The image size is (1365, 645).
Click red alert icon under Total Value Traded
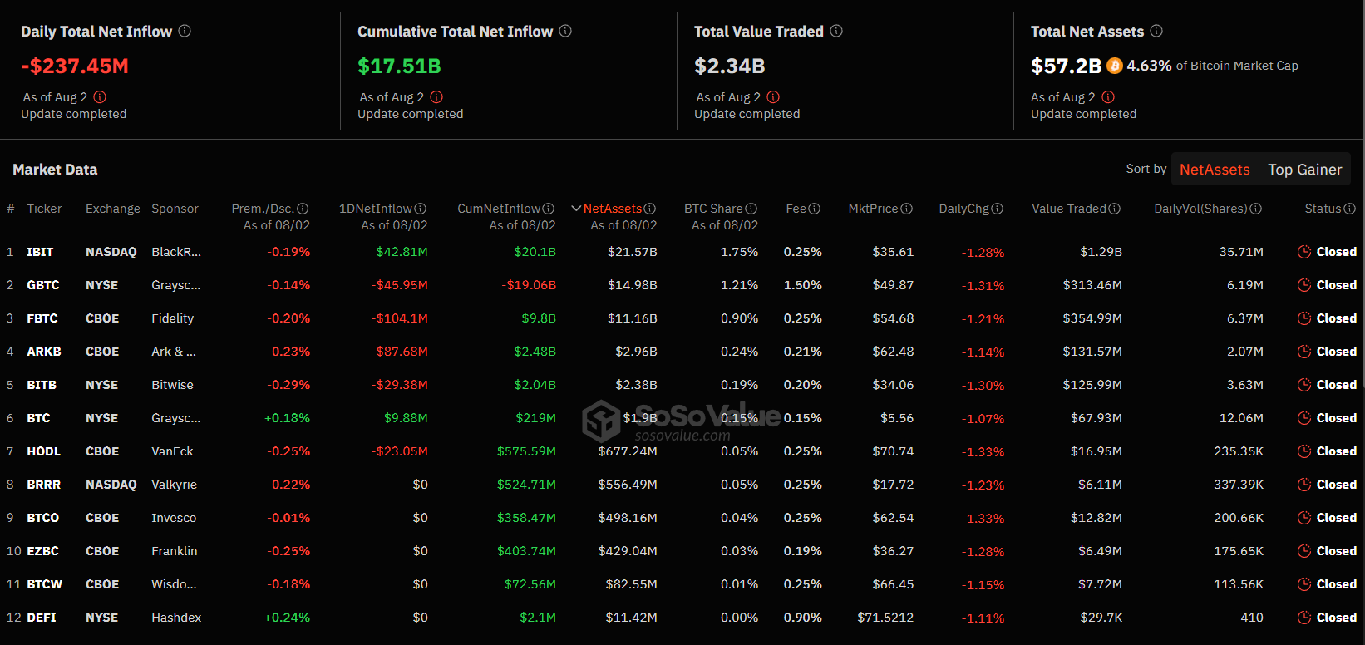tap(773, 97)
